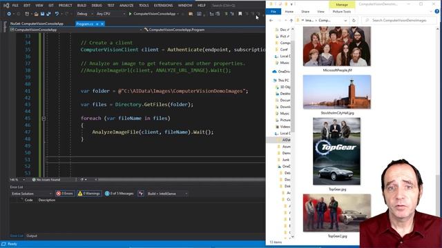
Task: Open the Build + IntelliSense dropdown
Action: [167, 194]
